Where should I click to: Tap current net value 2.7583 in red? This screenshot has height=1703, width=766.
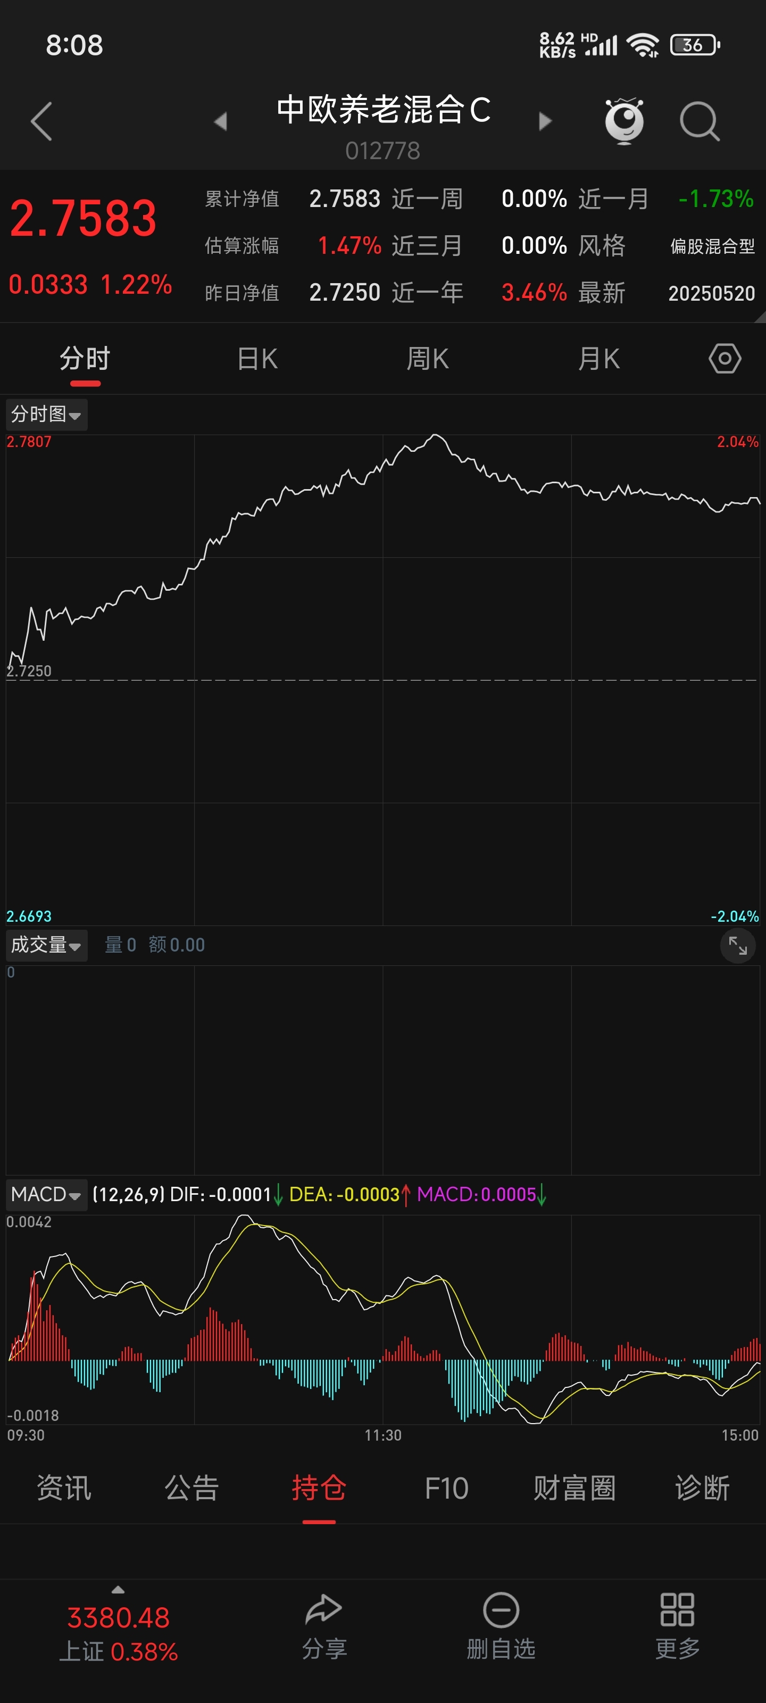point(84,219)
